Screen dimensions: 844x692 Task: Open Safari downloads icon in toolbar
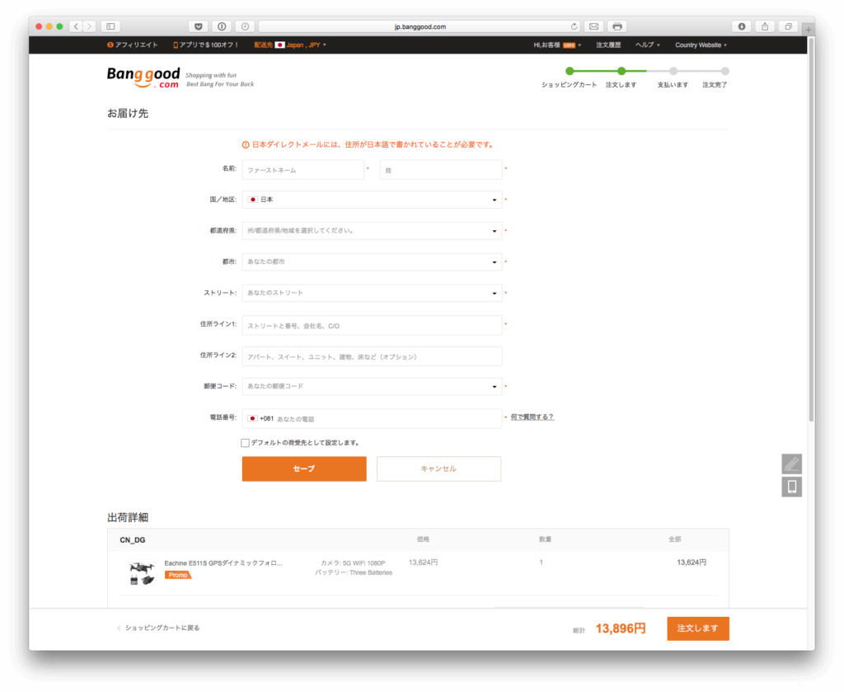point(742,26)
